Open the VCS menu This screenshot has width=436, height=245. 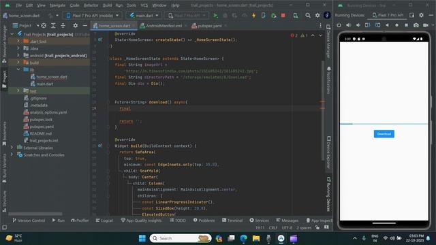pos(144,5)
